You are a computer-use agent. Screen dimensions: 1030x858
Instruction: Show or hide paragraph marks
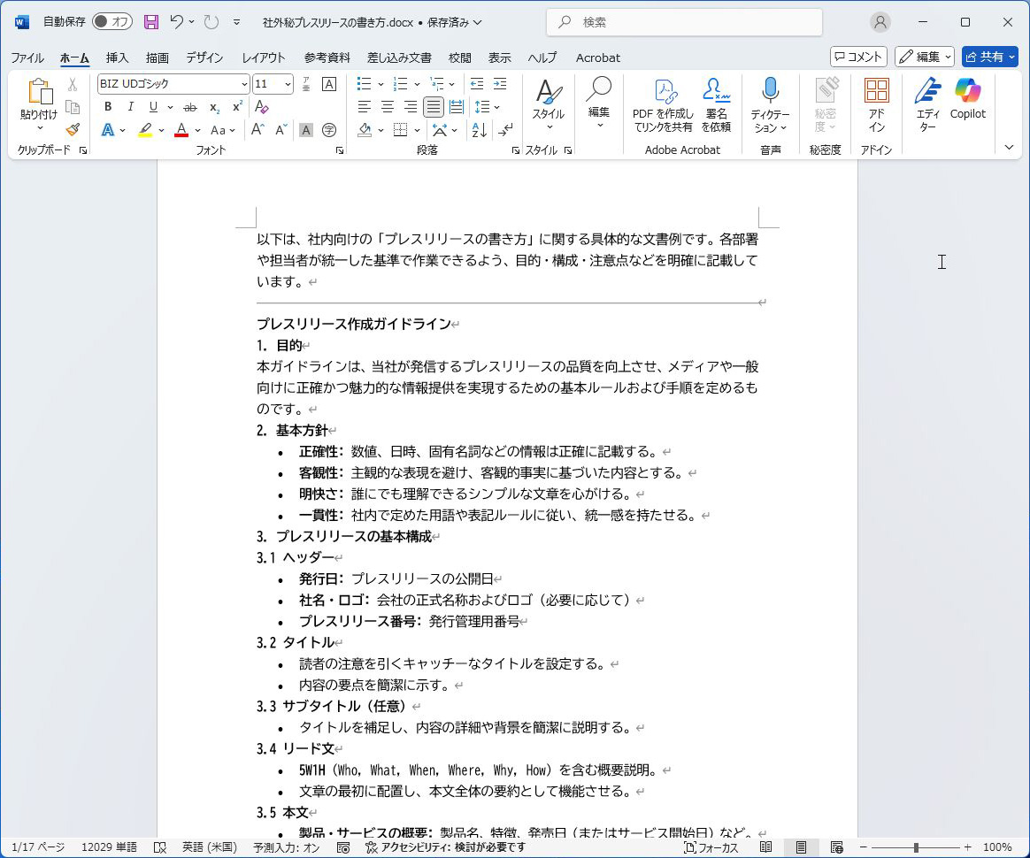pyautogui.click(x=505, y=130)
